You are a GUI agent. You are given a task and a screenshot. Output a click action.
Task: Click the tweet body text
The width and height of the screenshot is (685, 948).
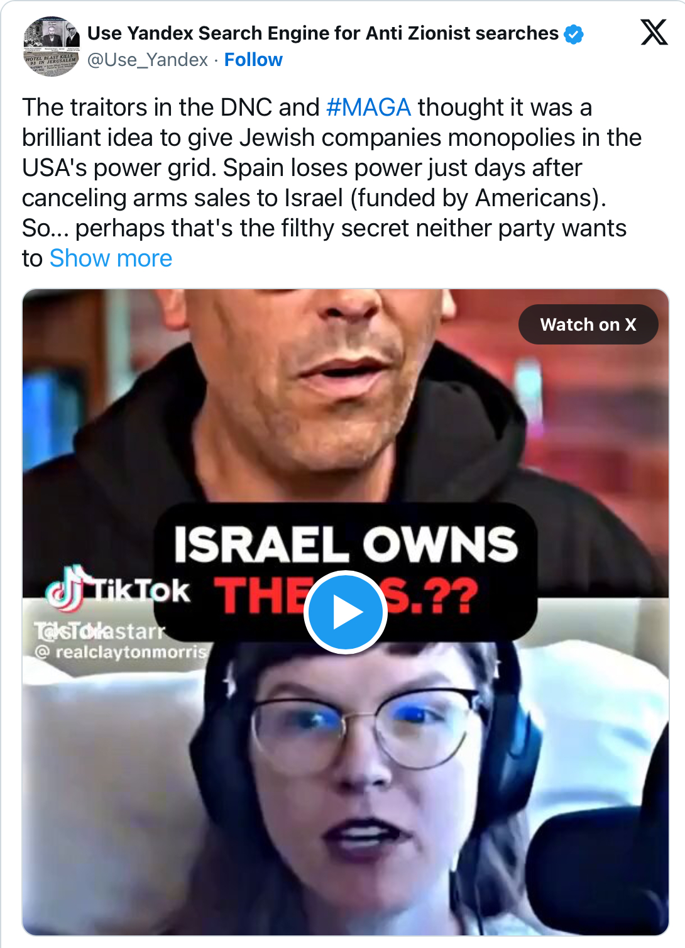332,183
